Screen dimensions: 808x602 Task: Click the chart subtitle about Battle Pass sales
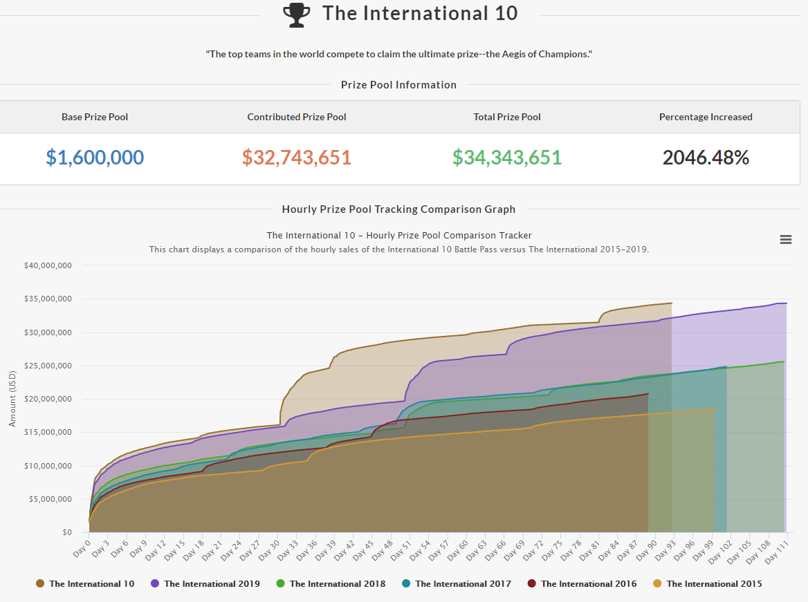399,250
